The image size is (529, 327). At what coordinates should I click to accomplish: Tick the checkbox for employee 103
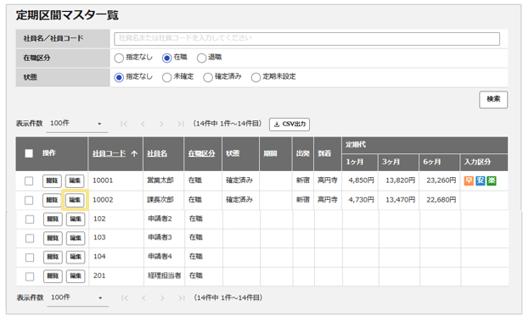[x=30, y=238]
